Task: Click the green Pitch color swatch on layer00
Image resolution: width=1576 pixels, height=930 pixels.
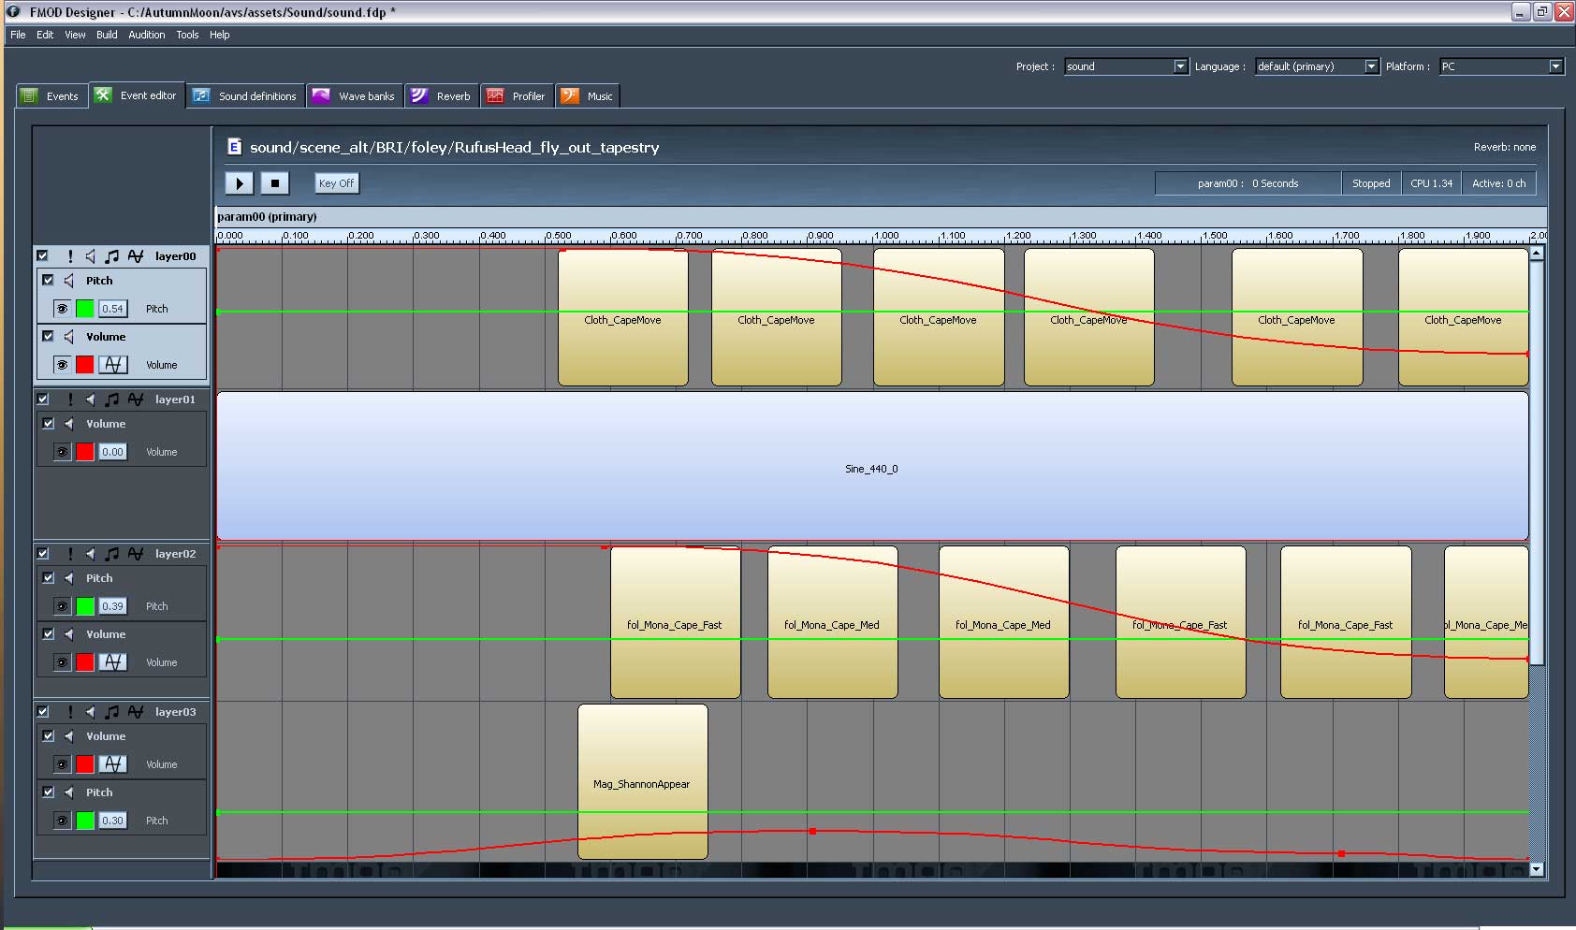Action: pyautogui.click(x=85, y=309)
